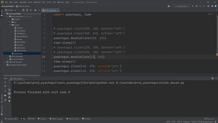Click the Python interpreter status bar entry
The height and width of the screenshot is (123, 218).
point(202,122)
